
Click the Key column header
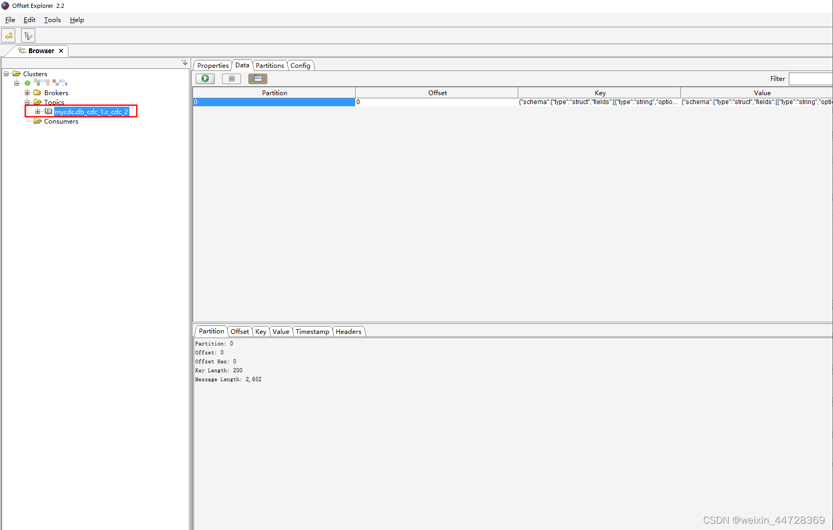(x=599, y=93)
